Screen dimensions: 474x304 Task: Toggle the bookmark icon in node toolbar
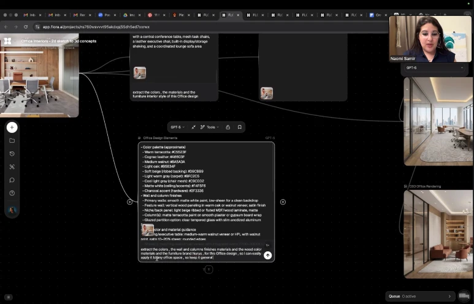239,127
